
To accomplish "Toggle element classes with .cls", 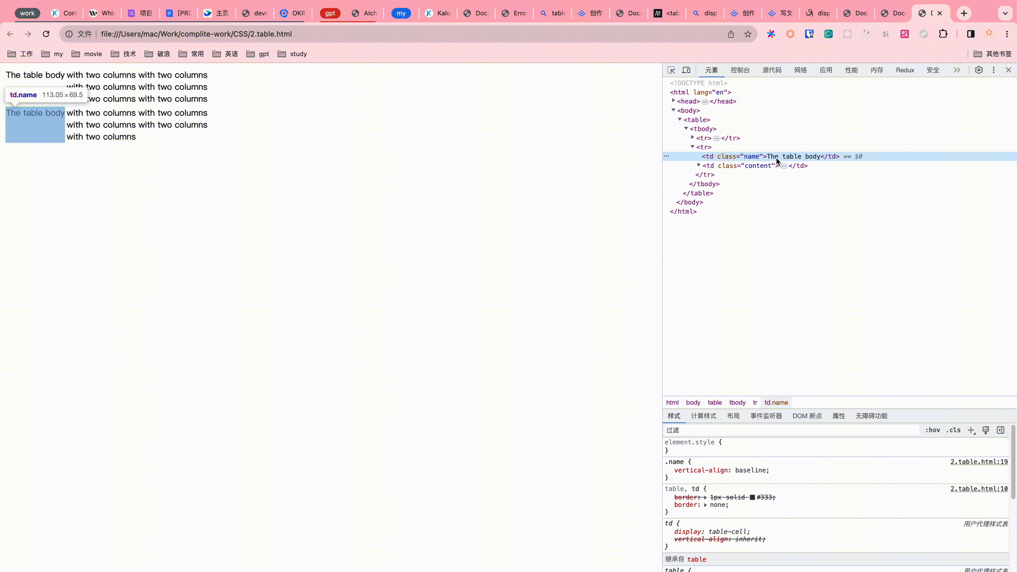I will tap(953, 430).
